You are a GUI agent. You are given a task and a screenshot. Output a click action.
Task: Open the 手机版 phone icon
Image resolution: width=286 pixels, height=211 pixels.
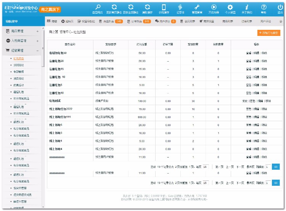pos(164,7)
